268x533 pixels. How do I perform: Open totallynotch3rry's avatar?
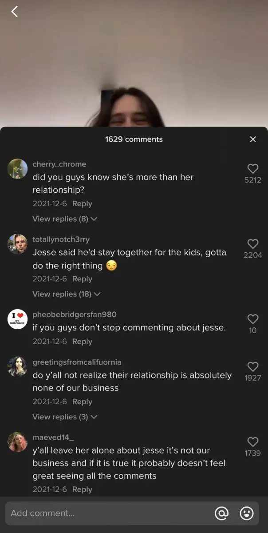[x=18, y=244]
